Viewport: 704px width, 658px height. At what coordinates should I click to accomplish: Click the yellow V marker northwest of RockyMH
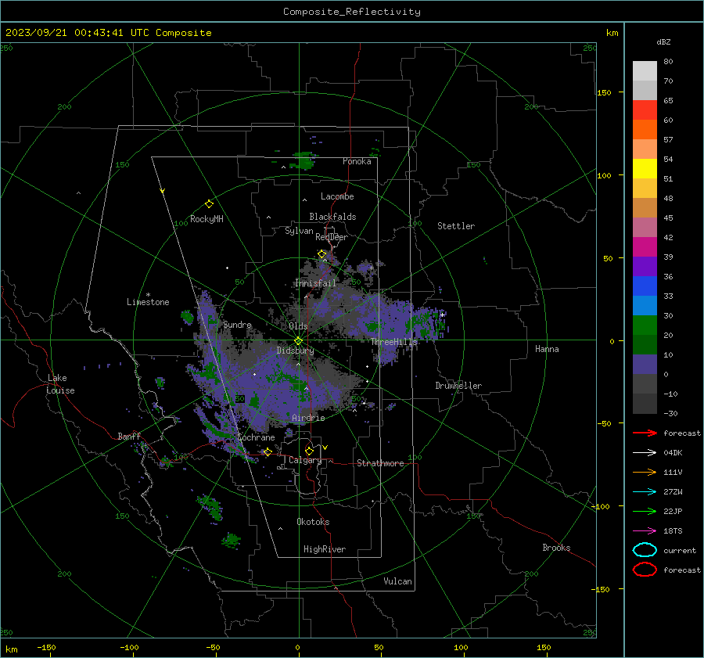(x=163, y=191)
